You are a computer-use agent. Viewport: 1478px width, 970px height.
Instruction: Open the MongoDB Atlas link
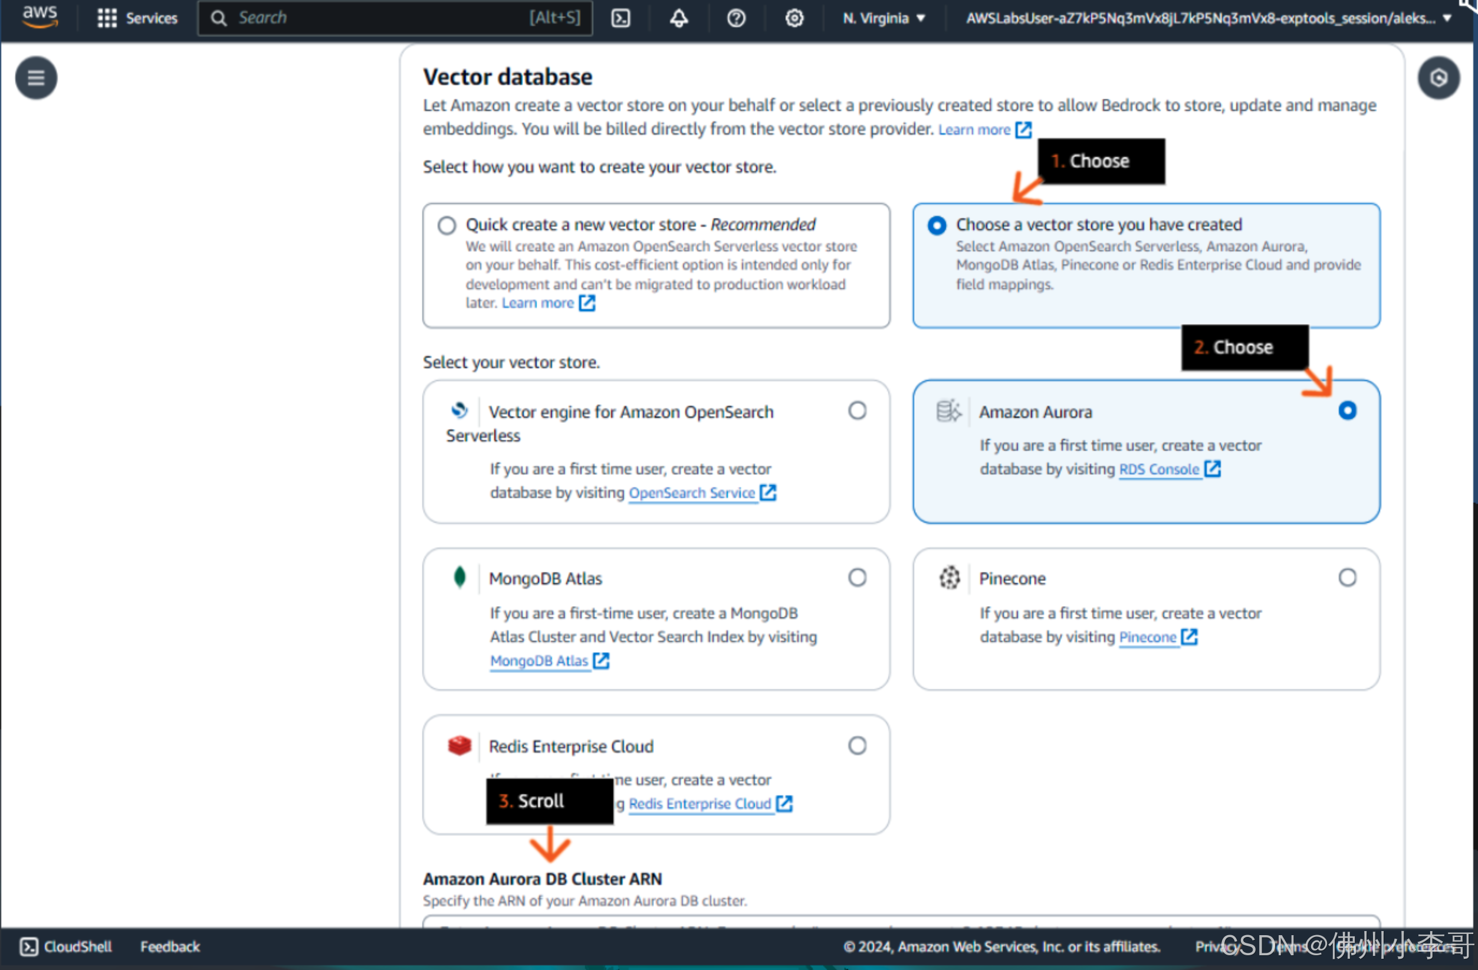[x=538, y=661]
